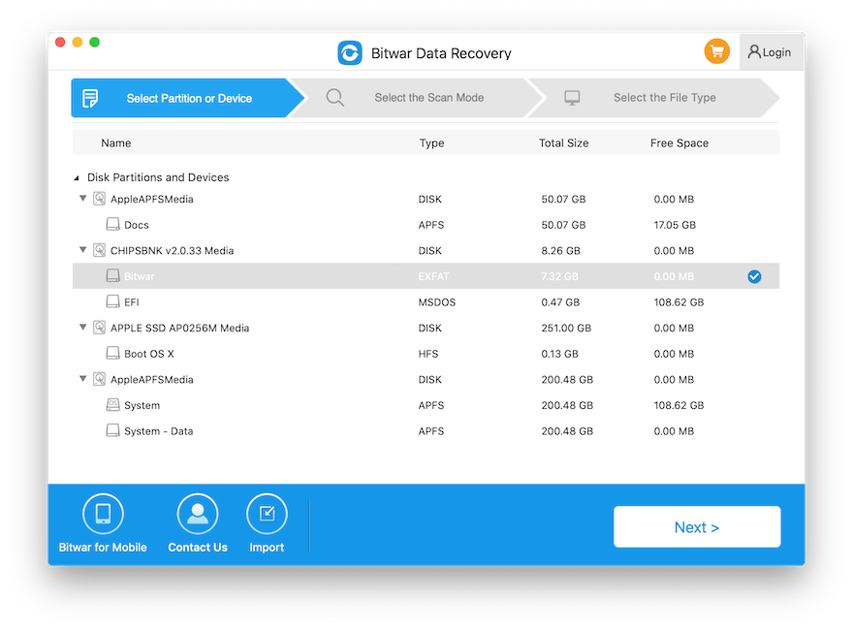The width and height of the screenshot is (853, 629).
Task: Select the System - Data partition name
Action: (x=158, y=431)
